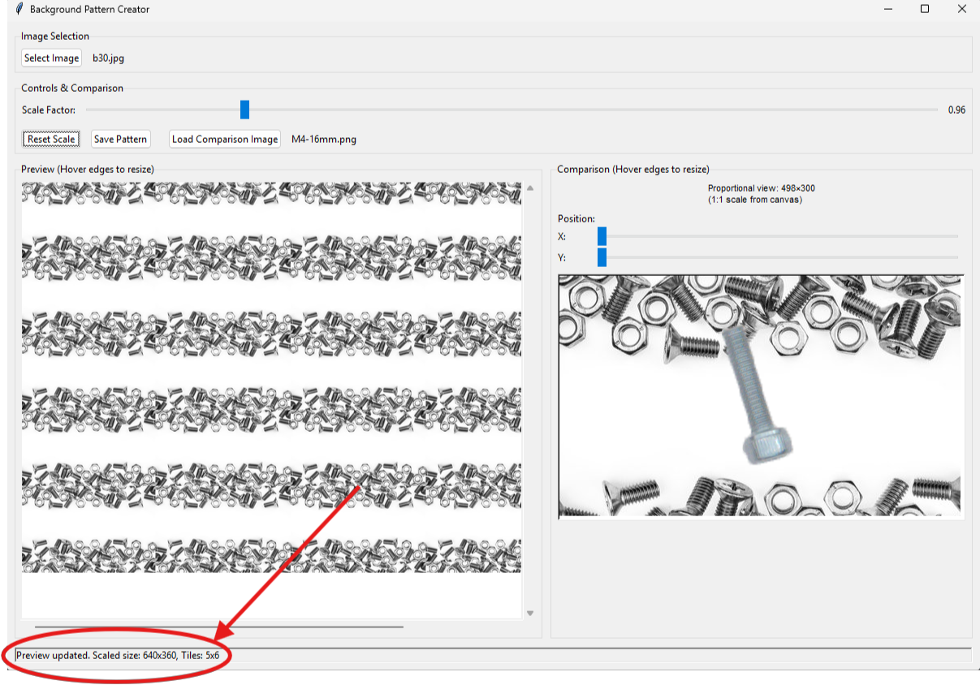Click the feather app icon in title bar
Image resolution: width=980 pixels, height=685 pixels.
tap(19, 9)
